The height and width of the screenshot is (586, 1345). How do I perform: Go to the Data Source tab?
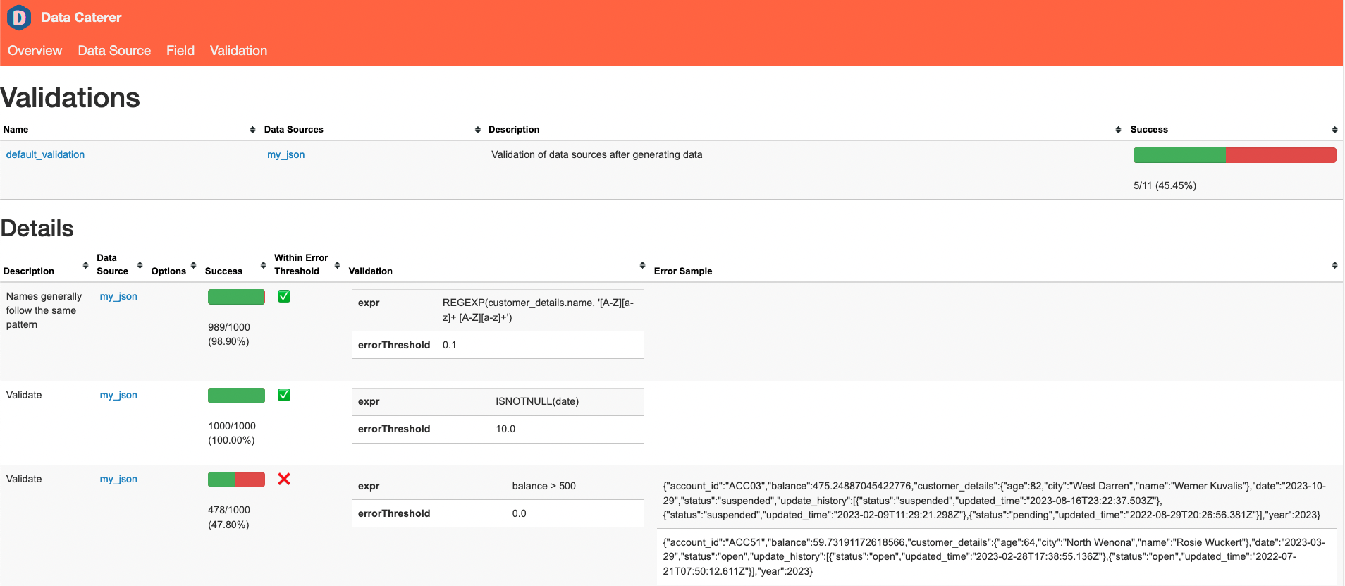click(114, 51)
